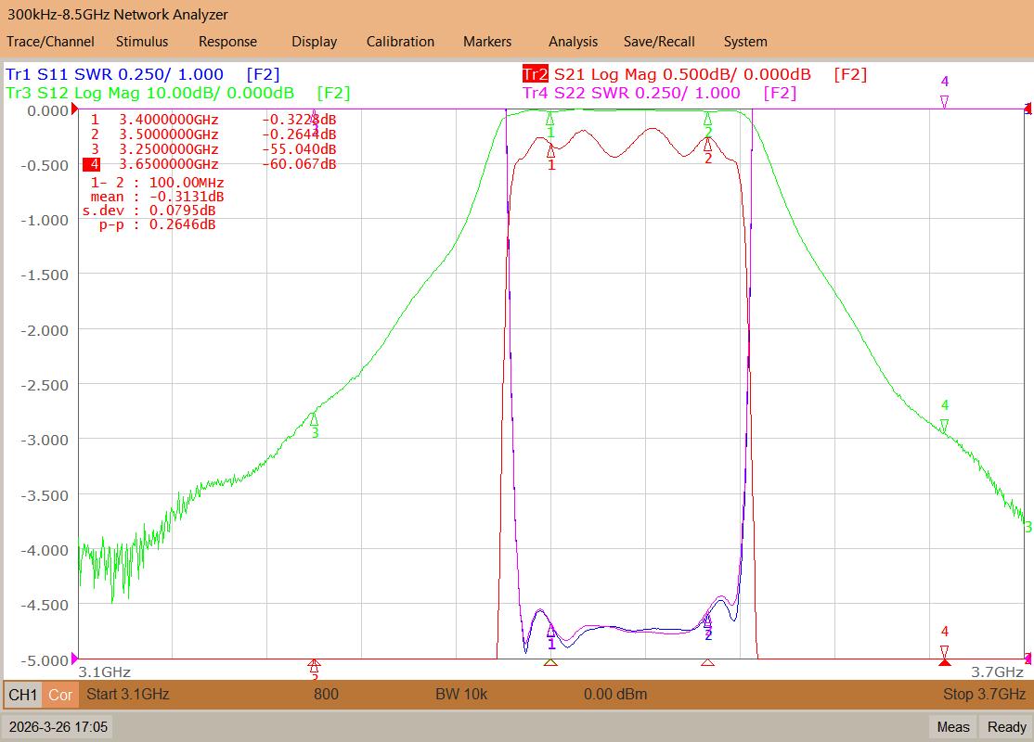Viewport: 1034px width, 742px height.
Task: Open the Calibration menu
Action: [400, 42]
